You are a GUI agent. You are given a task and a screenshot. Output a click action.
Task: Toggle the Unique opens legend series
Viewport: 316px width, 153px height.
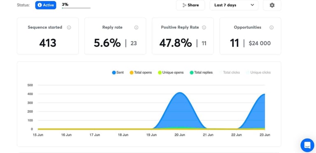point(171,73)
